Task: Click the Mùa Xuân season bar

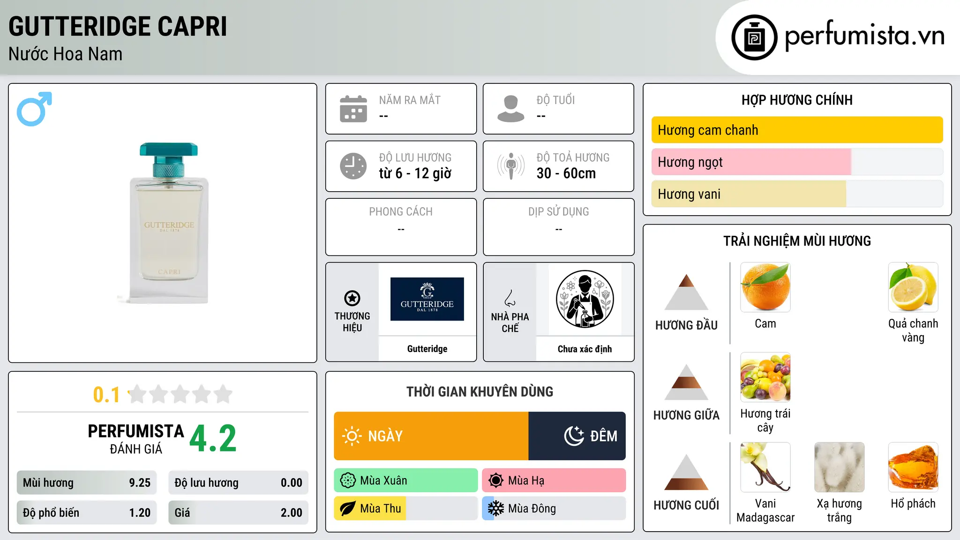Action: pyautogui.click(x=406, y=480)
